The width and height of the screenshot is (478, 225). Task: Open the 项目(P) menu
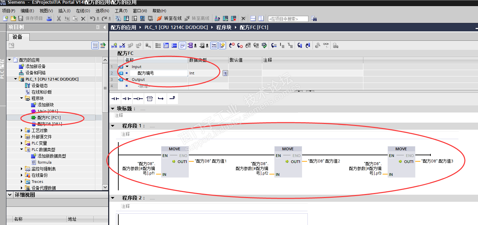9,11
